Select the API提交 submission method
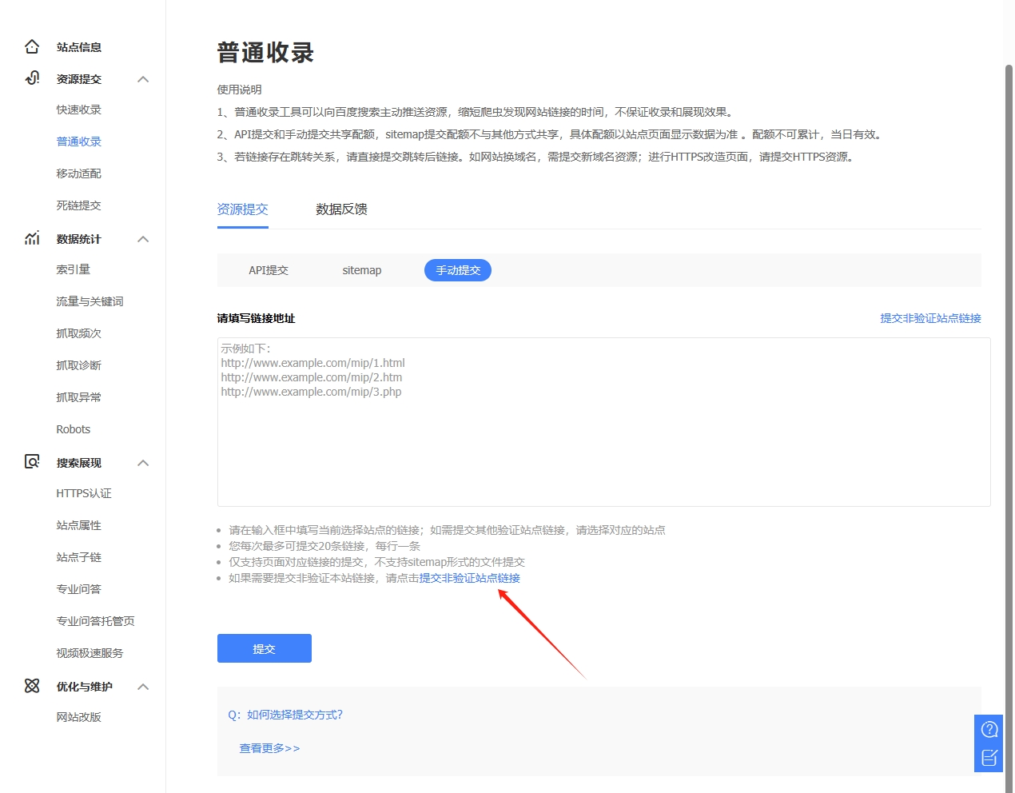Screen dimensions: 1015x793 point(269,271)
